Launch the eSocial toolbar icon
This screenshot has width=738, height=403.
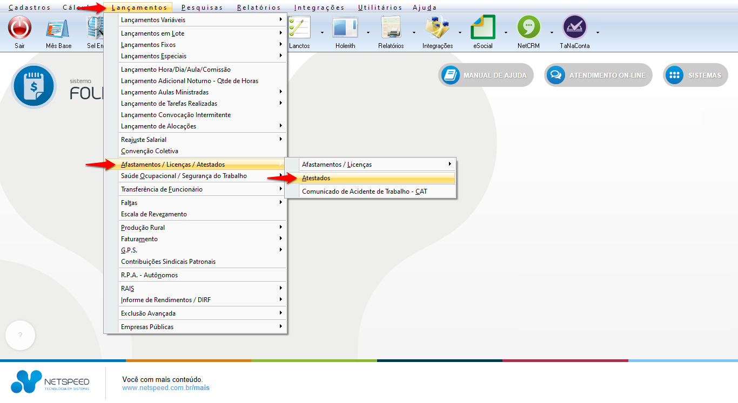483,28
